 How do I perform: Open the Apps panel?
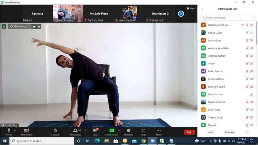[x=143, y=132]
